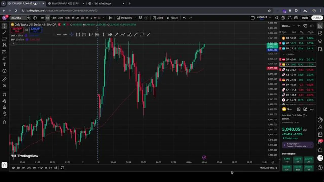This screenshot has width=324, height=182.
Task: Select the Text annotation tool
Action: coord(4,64)
